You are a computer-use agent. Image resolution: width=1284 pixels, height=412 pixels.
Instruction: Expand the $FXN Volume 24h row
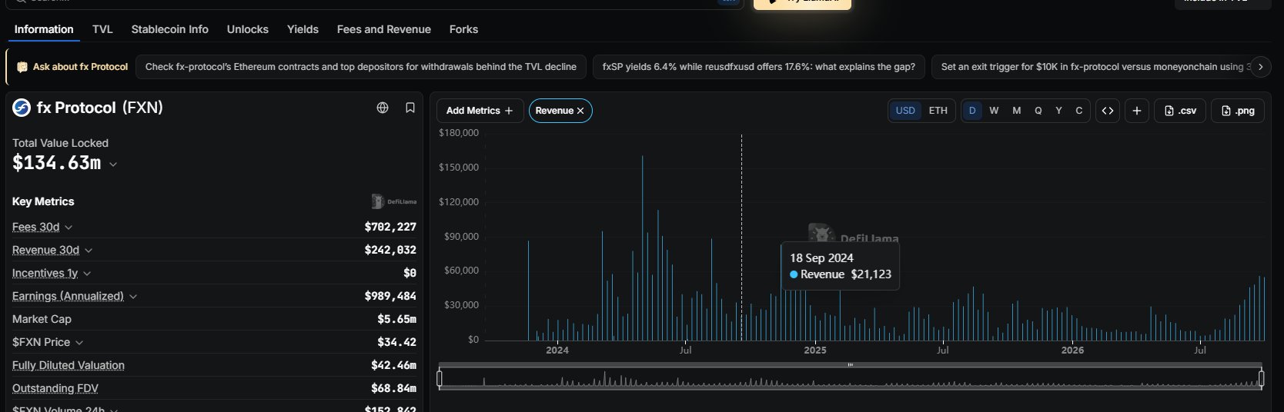(114, 410)
